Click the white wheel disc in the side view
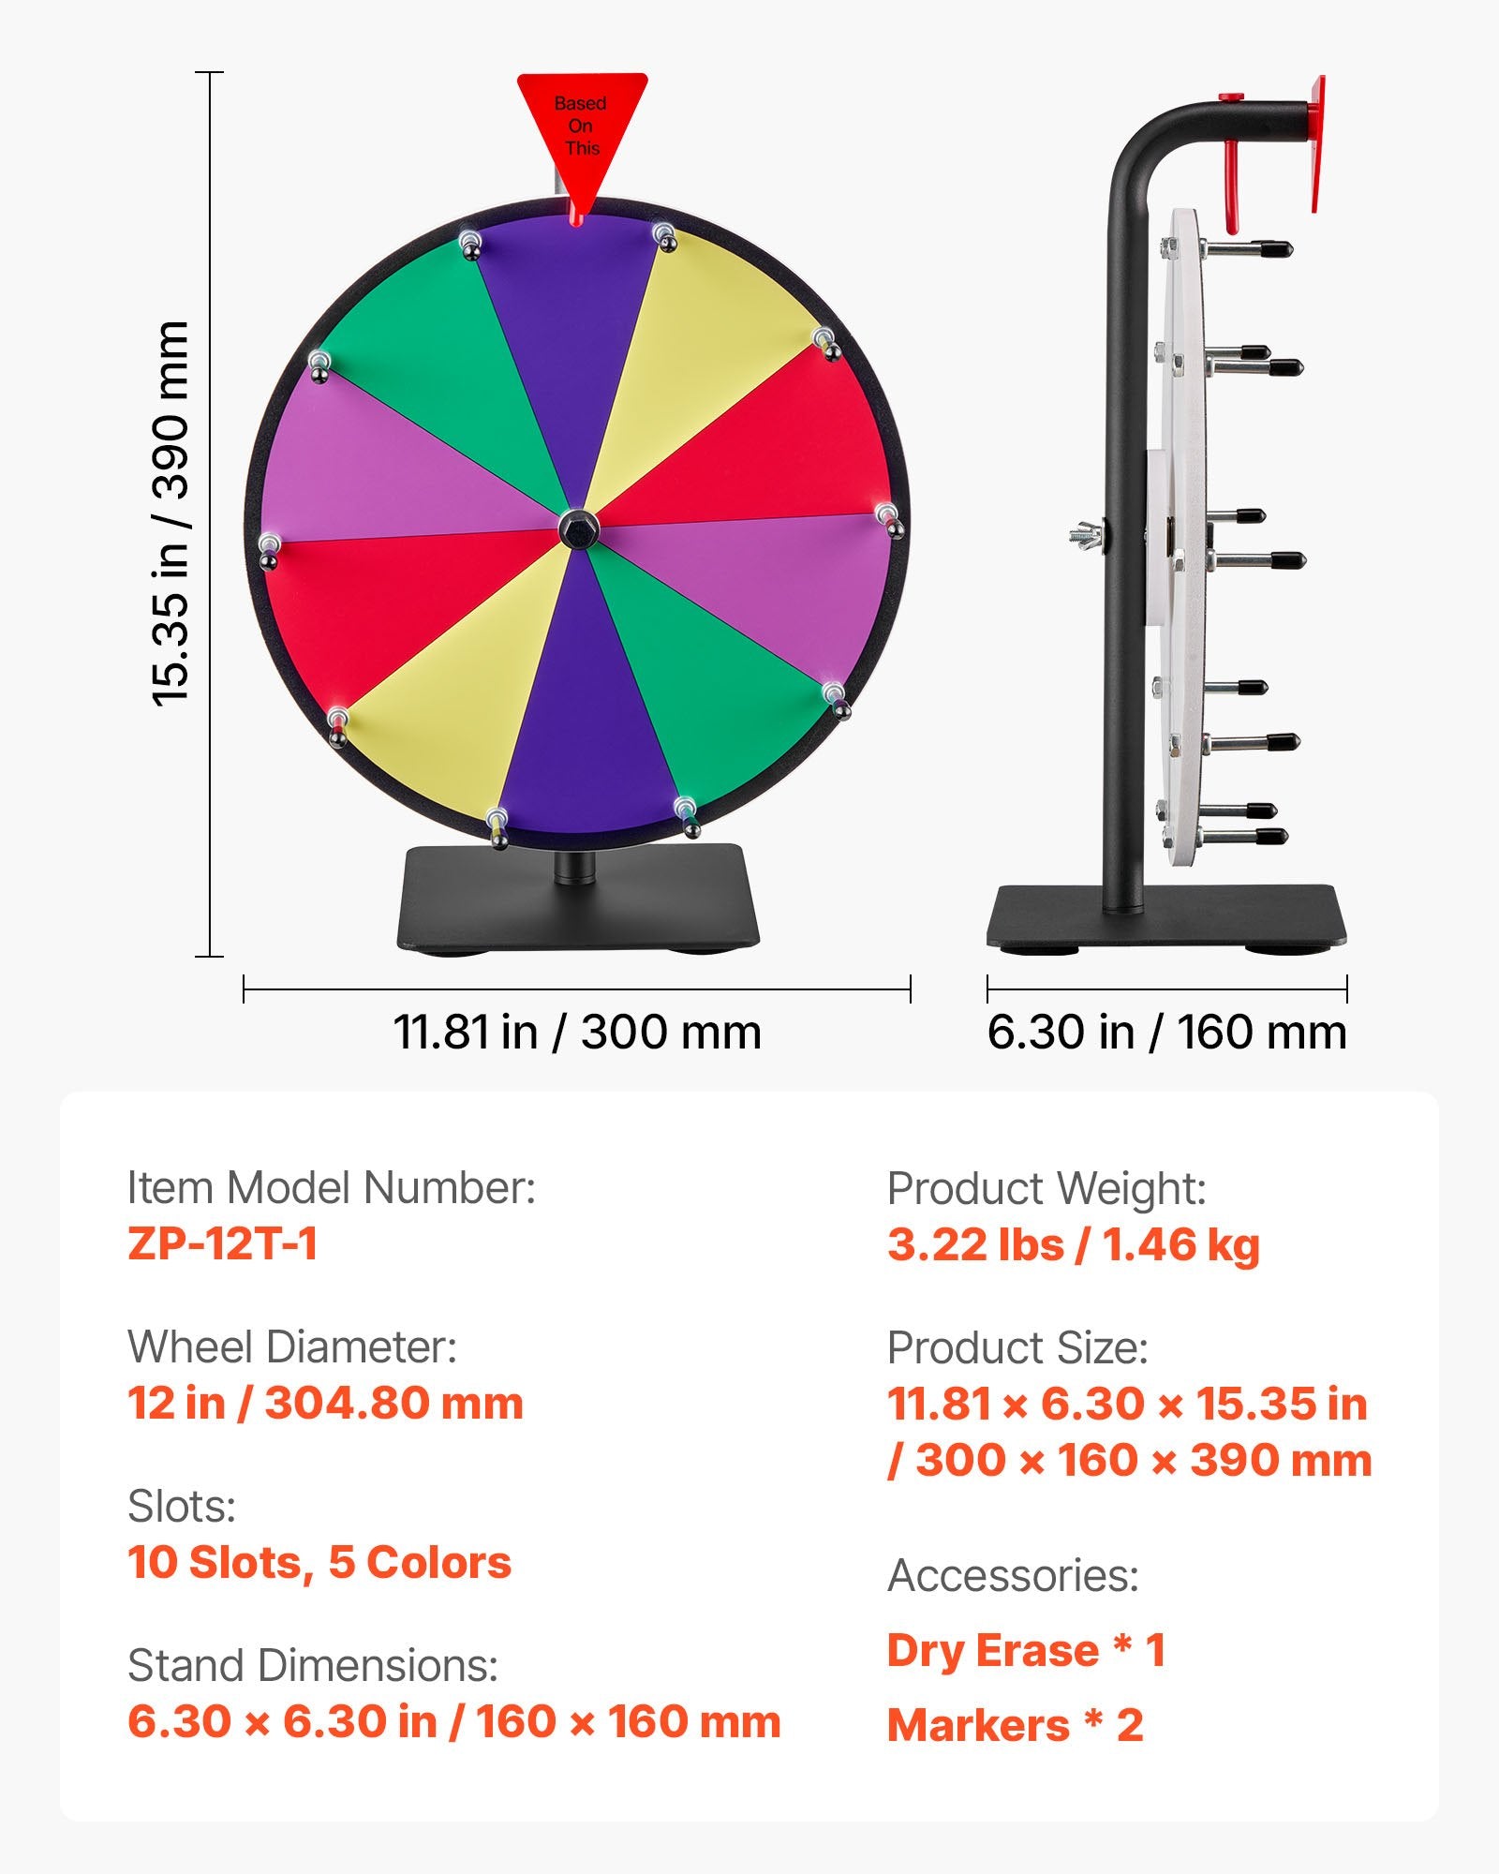The width and height of the screenshot is (1499, 1874). coord(1184,525)
